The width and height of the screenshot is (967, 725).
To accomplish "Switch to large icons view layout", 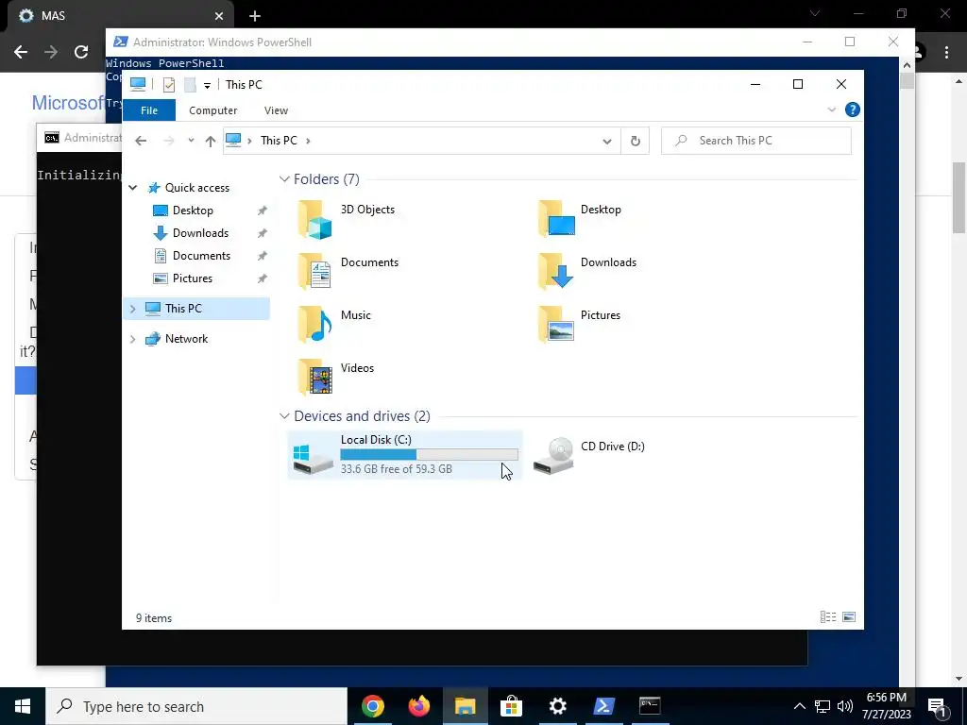I will pyautogui.click(x=849, y=617).
